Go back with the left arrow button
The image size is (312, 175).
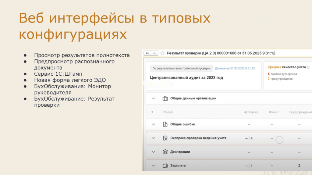pos(147,53)
